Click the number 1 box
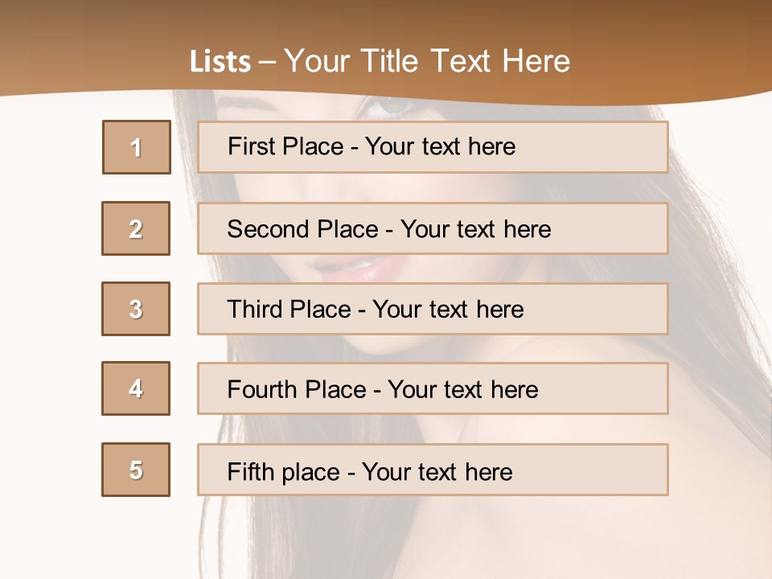The width and height of the screenshot is (772, 579). tap(137, 147)
